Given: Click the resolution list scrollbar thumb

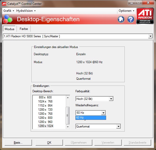Looking at the screenshot, I should pyautogui.click(x=68, y=116).
